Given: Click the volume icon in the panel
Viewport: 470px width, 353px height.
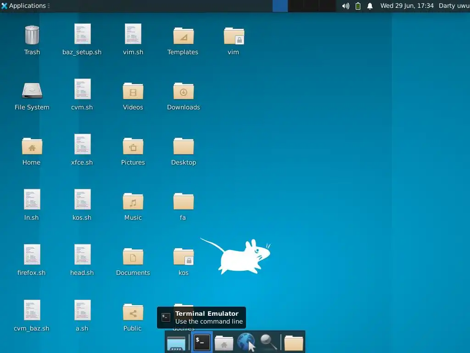Looking at the screenshot, I should pos(346,6).
